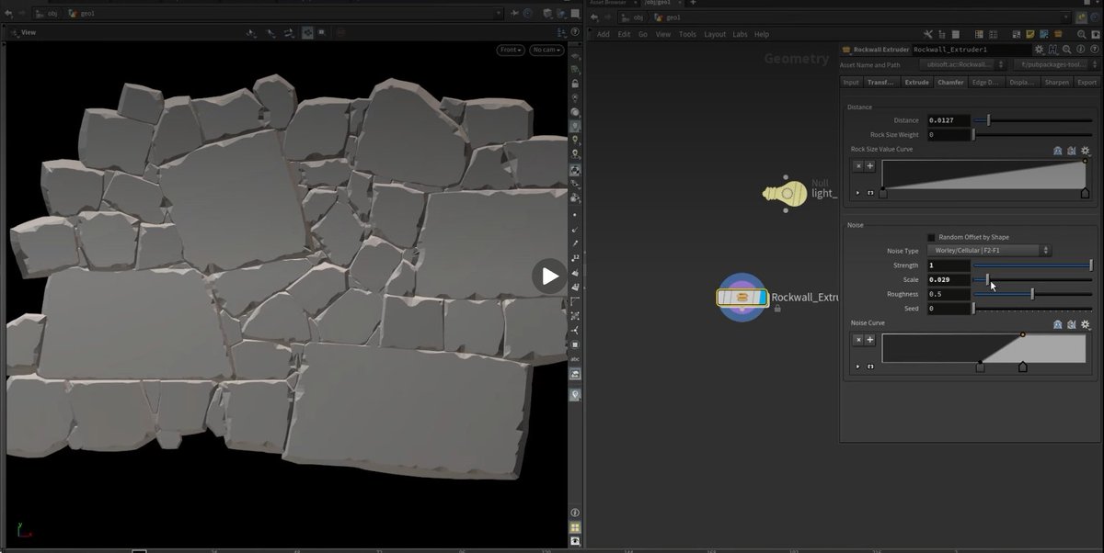Viewport: 1104px width, 553px height.
Task: Click the Strength slider handle
Action: pyautogui.click(x=1091, y=265)
